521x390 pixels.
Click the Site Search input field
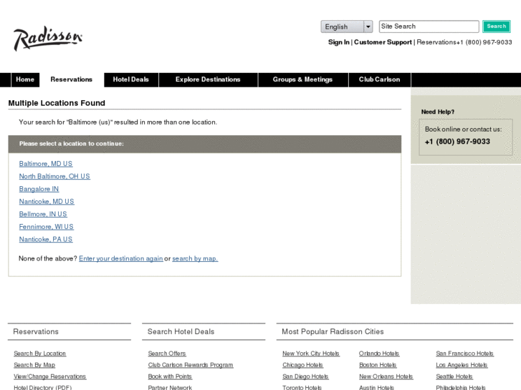(x=429, y=26)
